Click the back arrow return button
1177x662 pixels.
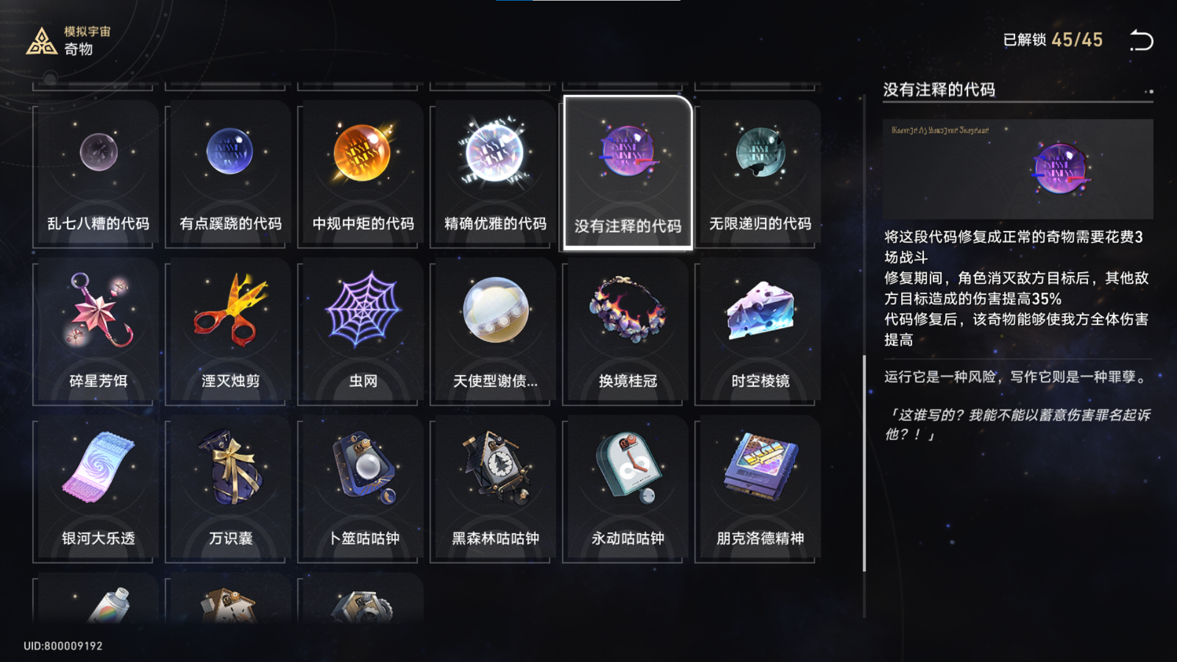pos(1141,40)
